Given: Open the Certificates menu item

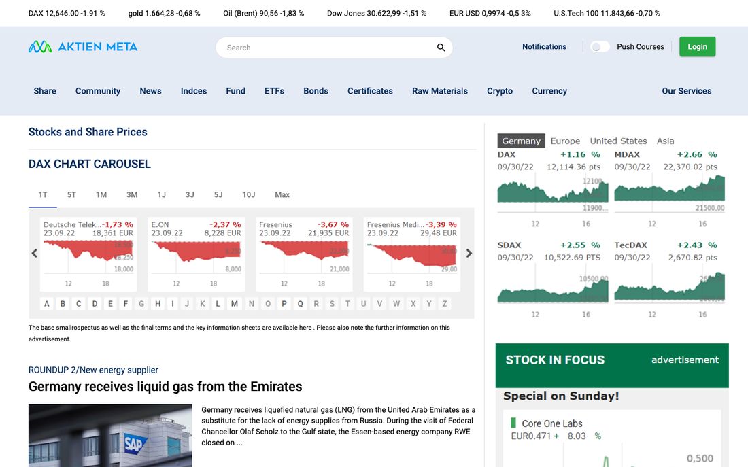Looking at the screenshot, I should click(370, 91).
